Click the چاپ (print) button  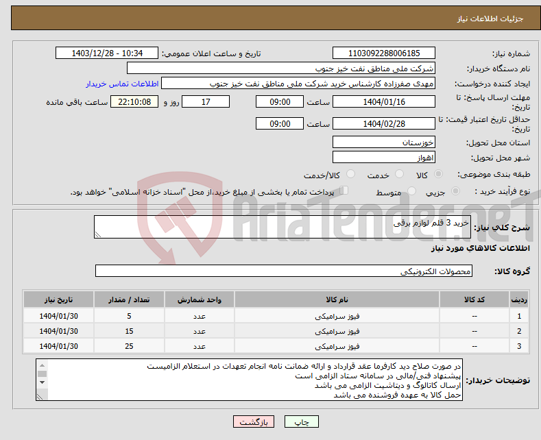301,421
